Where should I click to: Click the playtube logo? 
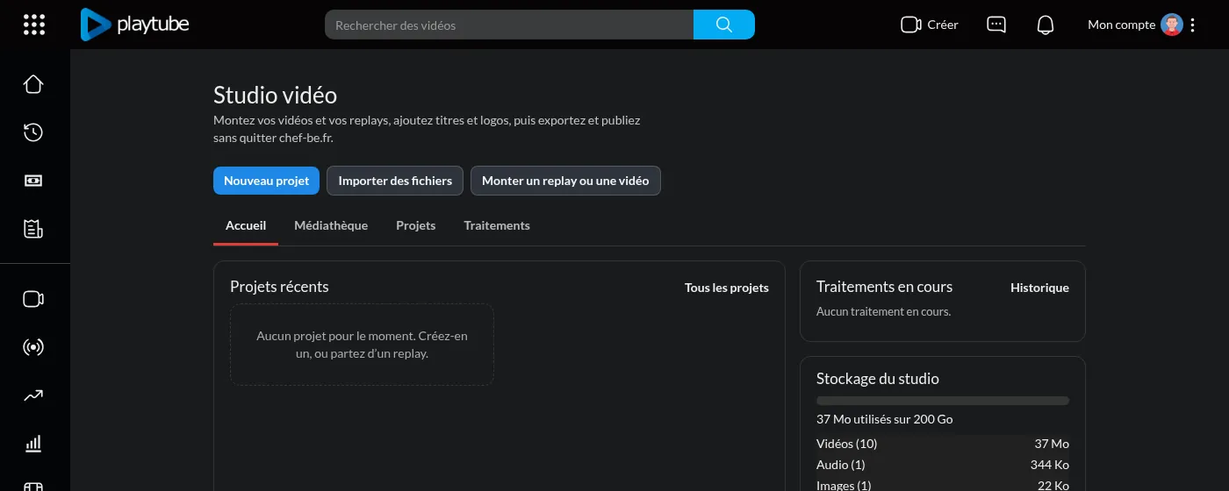[x=134, y=25]
